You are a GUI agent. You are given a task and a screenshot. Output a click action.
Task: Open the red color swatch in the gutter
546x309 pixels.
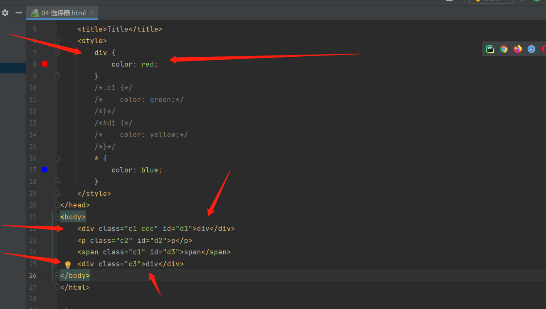pos(44,64)
